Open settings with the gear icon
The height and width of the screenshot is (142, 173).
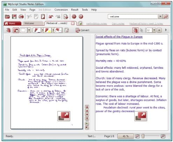[74, 16]
